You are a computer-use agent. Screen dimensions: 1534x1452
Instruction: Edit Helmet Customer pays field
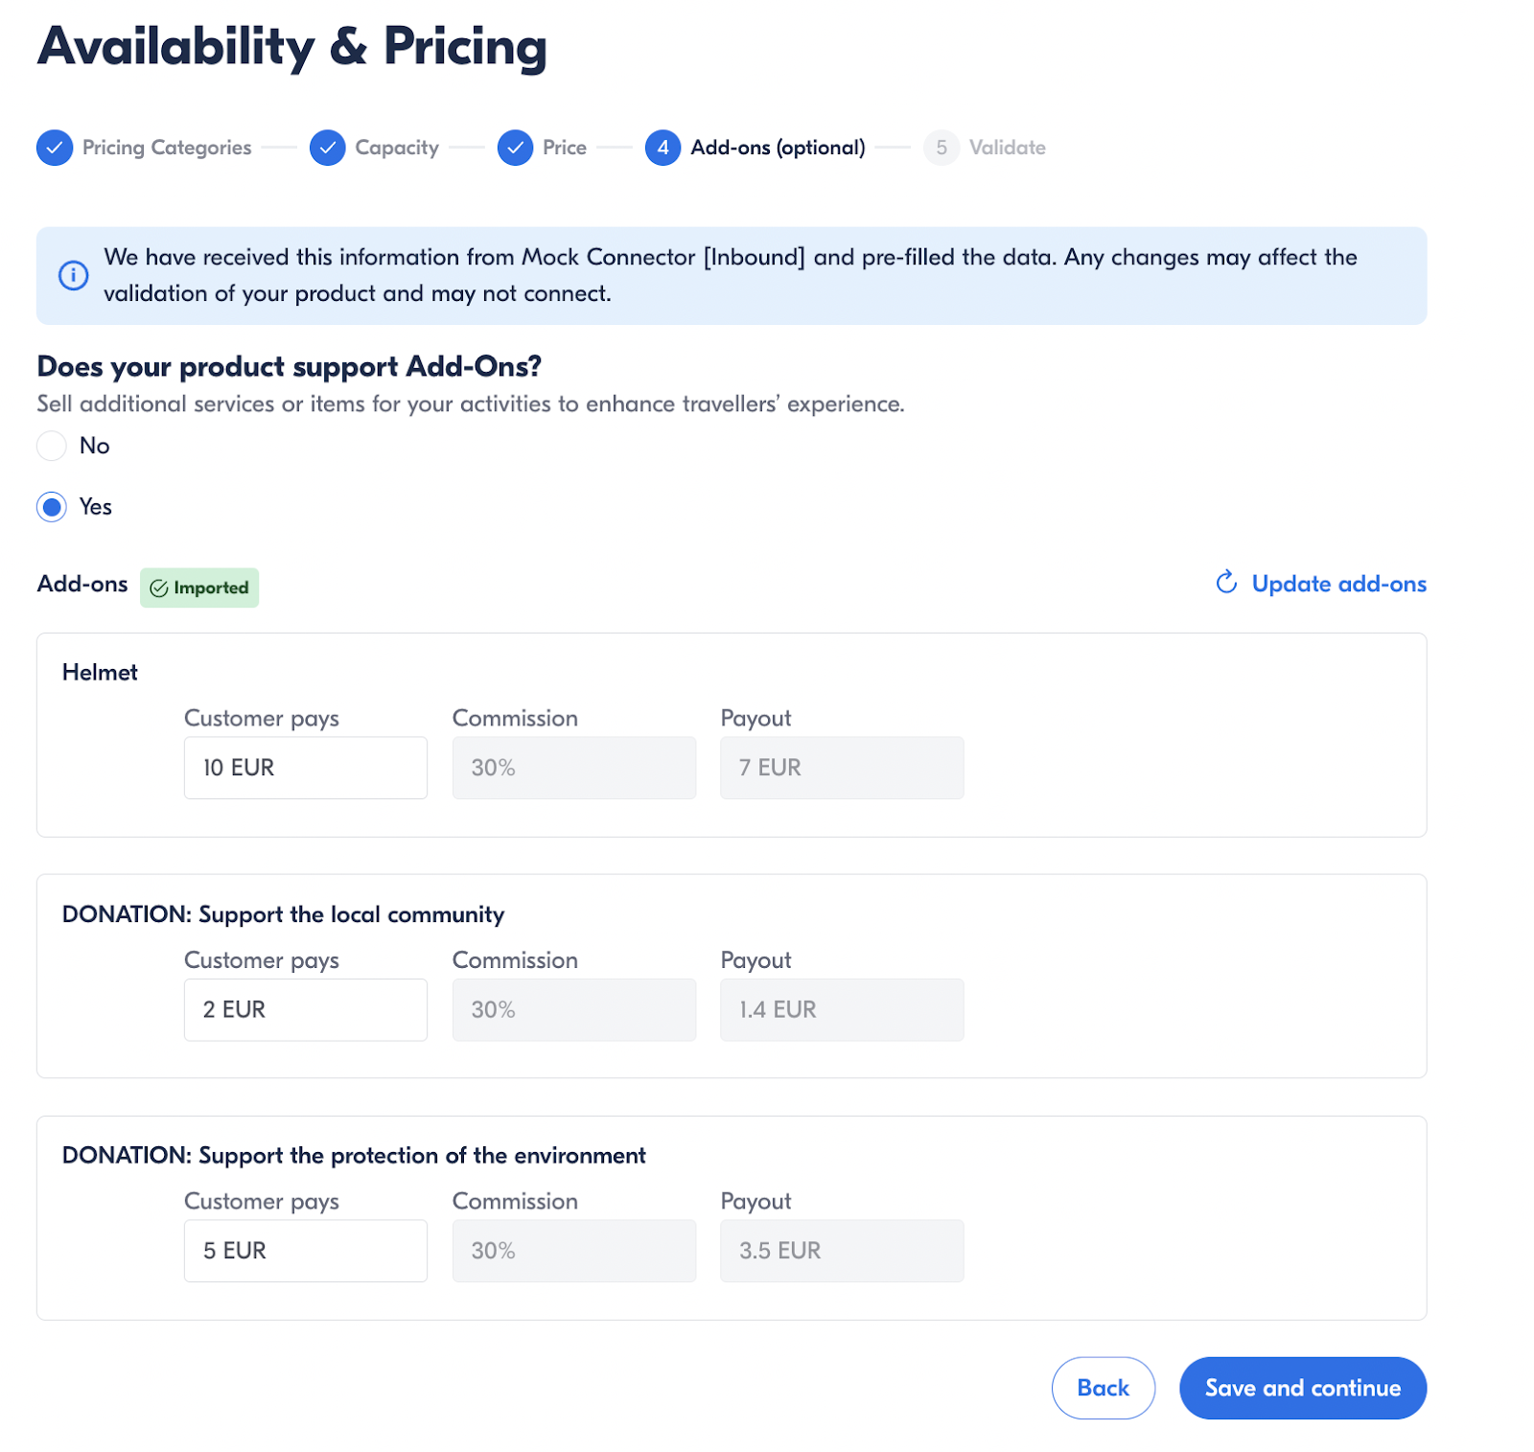click(x=306, y=768)
